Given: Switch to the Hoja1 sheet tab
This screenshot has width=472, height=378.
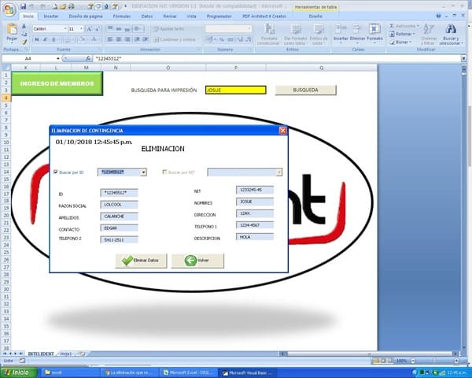Looking at the screenshot, I should [65, 354].
